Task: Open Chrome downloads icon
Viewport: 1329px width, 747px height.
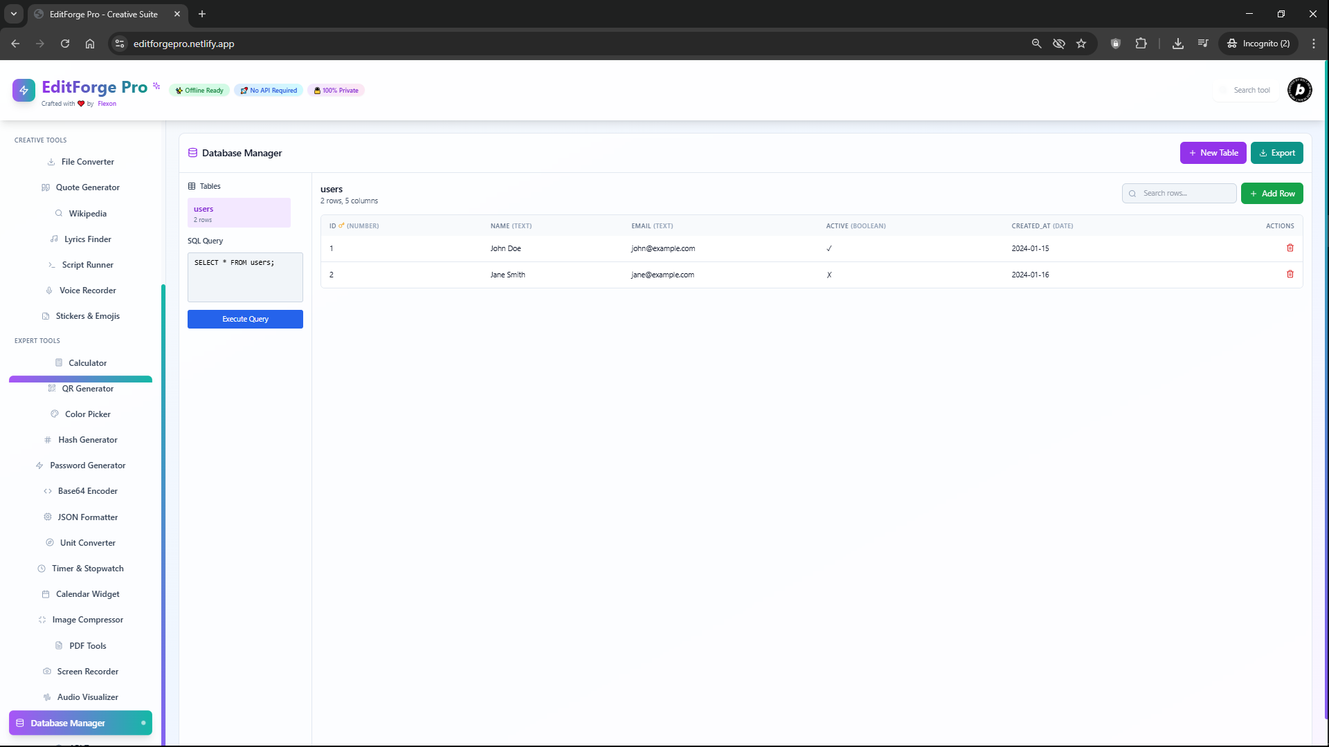Action: click(x=1177, y=44)
